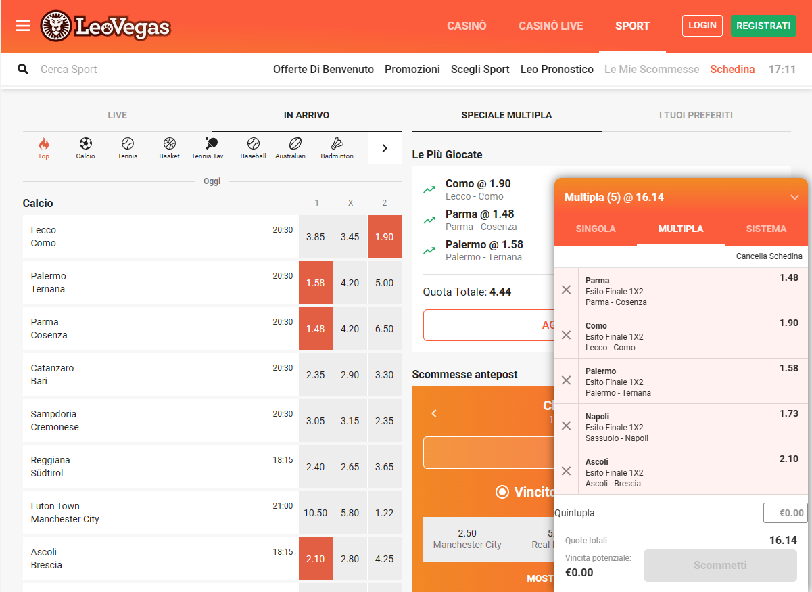Click the search magnifier icon
812x592 pixels.
[23, 69]
